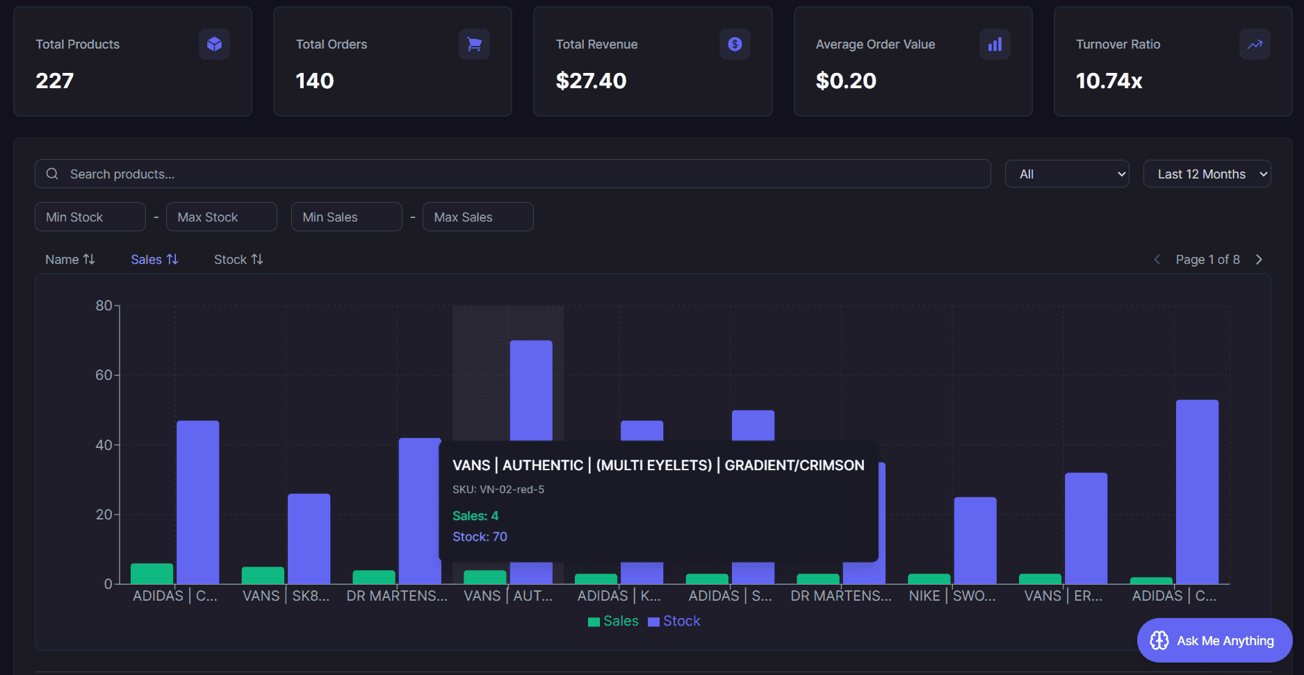Toggle the Sales series in the chart legend
The image size is (1304, 675).
coord(614,621)
